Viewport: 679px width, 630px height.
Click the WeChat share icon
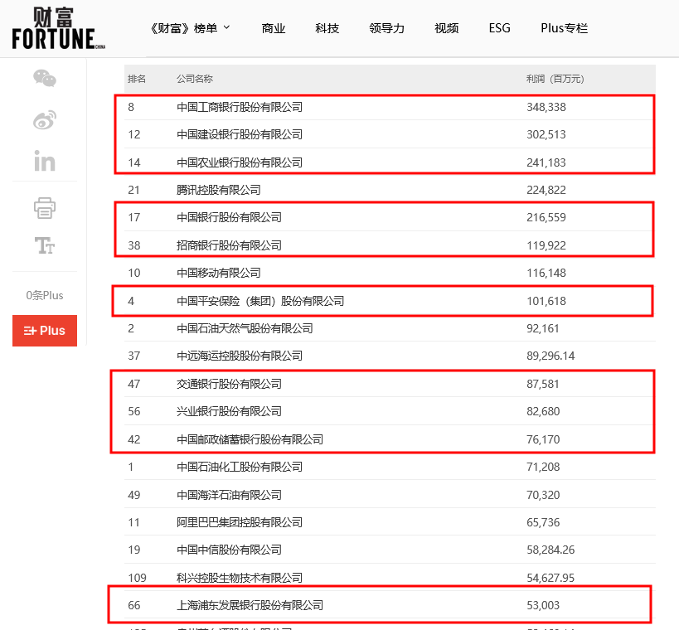(x=45, y=79)
